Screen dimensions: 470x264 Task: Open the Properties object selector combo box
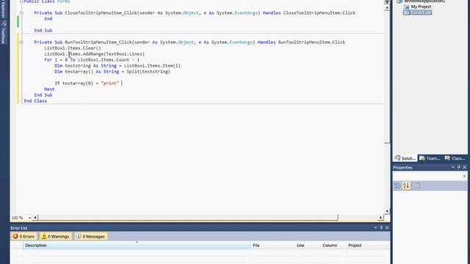click(x=430, y=176)
